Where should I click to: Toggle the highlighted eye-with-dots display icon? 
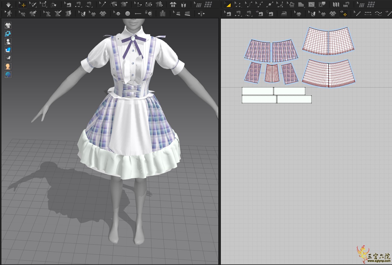coord(343,14)
